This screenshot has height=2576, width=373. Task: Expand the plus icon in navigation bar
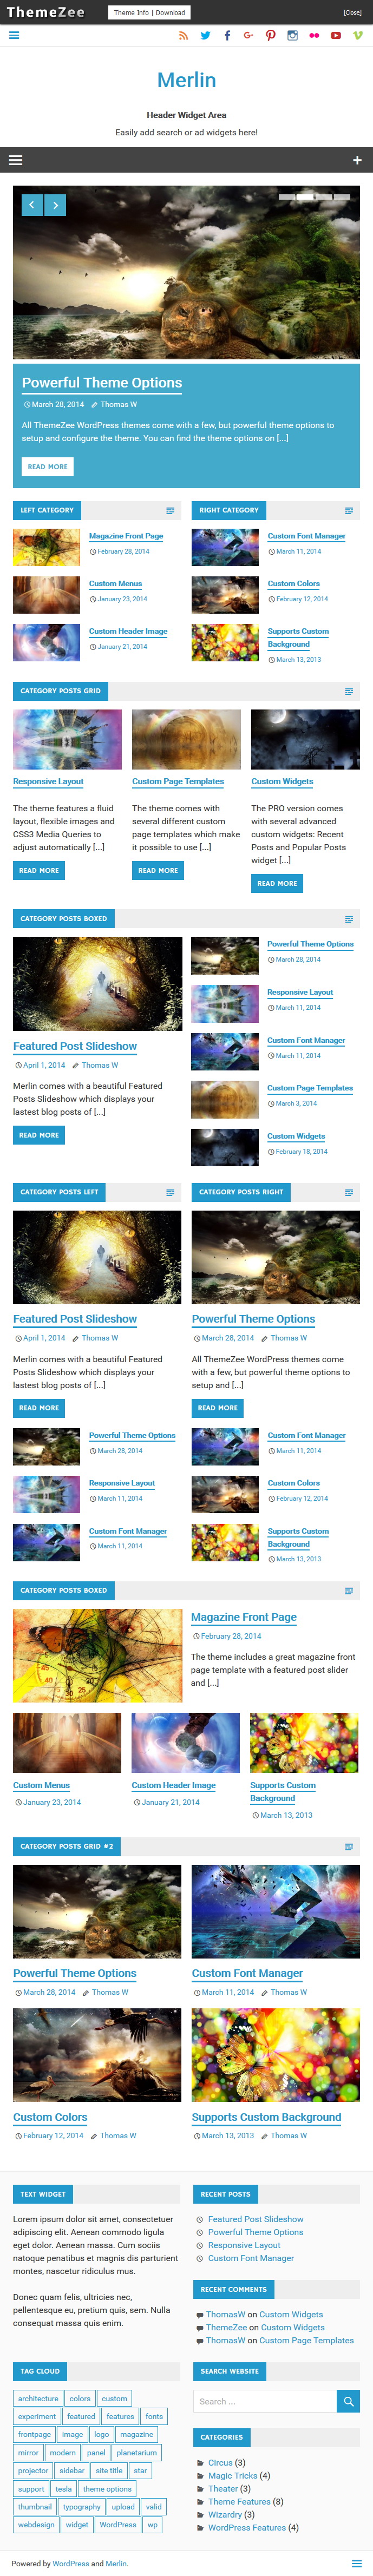(357, 159)
